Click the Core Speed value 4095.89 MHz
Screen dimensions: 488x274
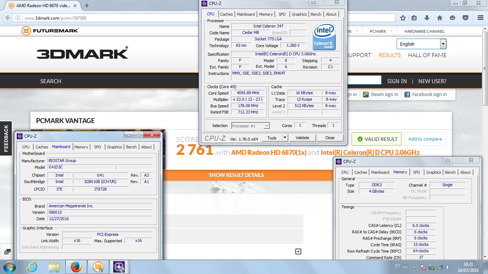pyautogui.click(x=248, y=93)
